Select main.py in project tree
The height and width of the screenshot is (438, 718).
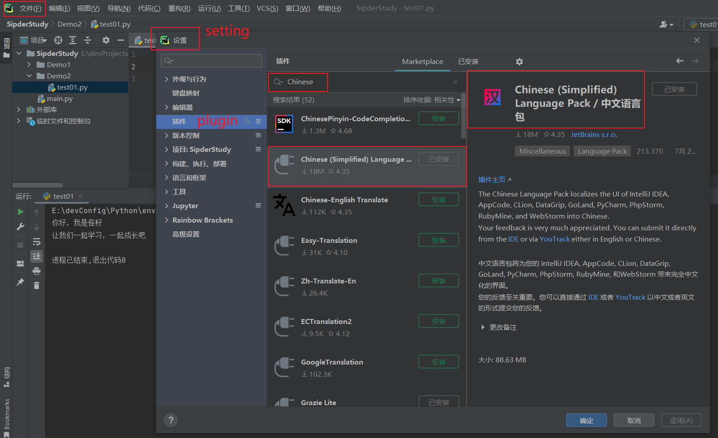[x=60, y=99]
